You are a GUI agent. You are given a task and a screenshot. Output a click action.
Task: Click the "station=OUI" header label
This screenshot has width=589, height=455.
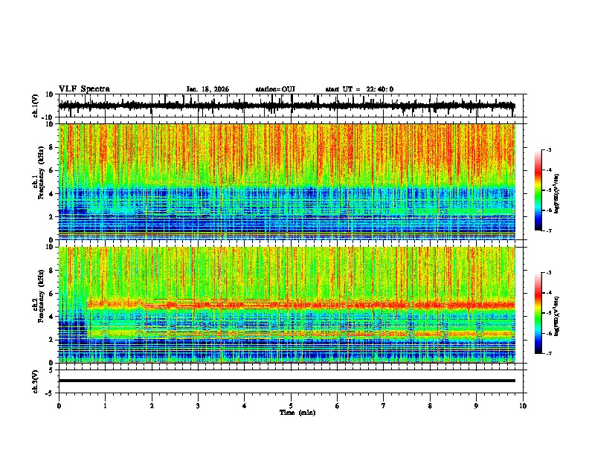275,89
